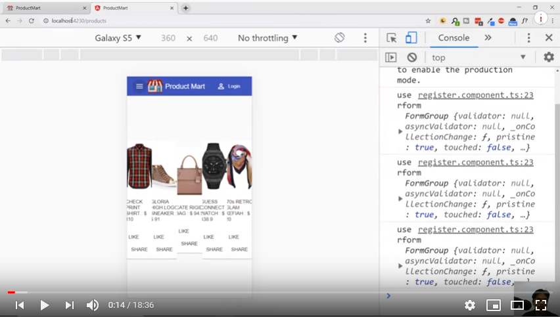
Task: Click the Login button in the header
Action: pyautogui.click(x=229, y=86)
